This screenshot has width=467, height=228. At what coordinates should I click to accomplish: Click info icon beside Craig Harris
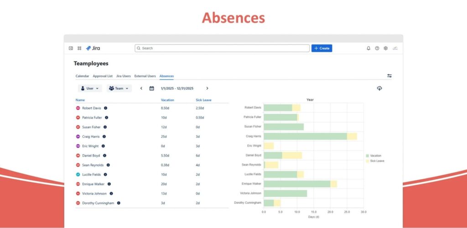tap(104, 137)
